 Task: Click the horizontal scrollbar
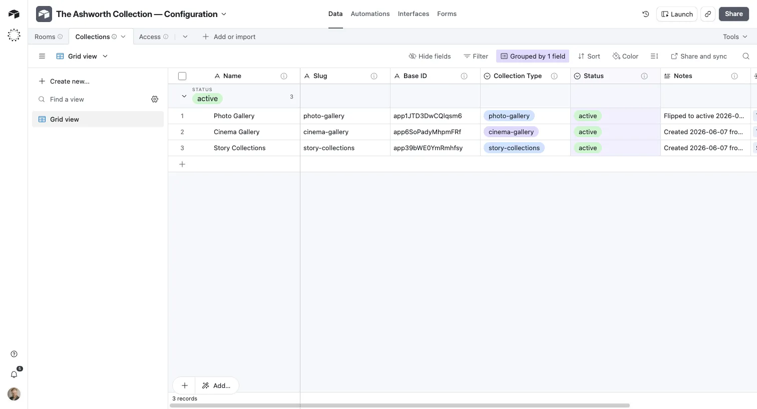pos(400,405)
